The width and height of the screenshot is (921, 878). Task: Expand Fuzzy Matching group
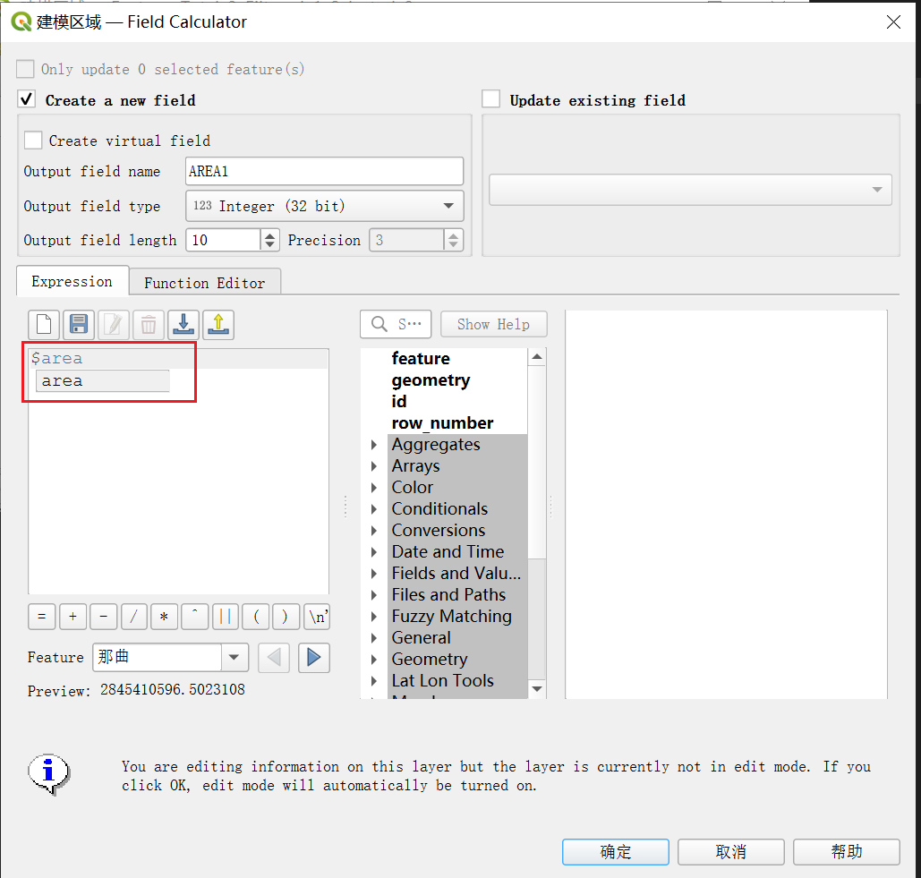point(374,617)
